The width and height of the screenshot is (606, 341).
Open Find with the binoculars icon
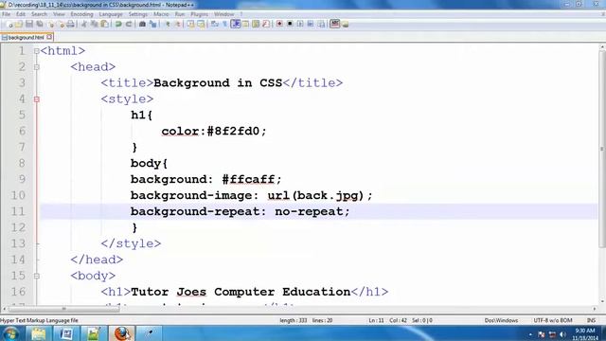click(142, 24)
